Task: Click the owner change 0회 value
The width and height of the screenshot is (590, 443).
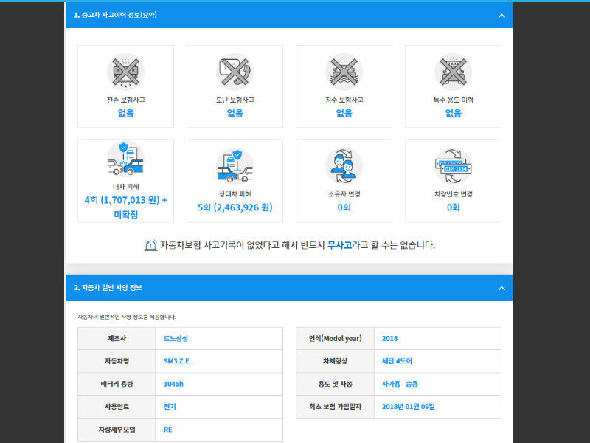Action: [344, 207]
